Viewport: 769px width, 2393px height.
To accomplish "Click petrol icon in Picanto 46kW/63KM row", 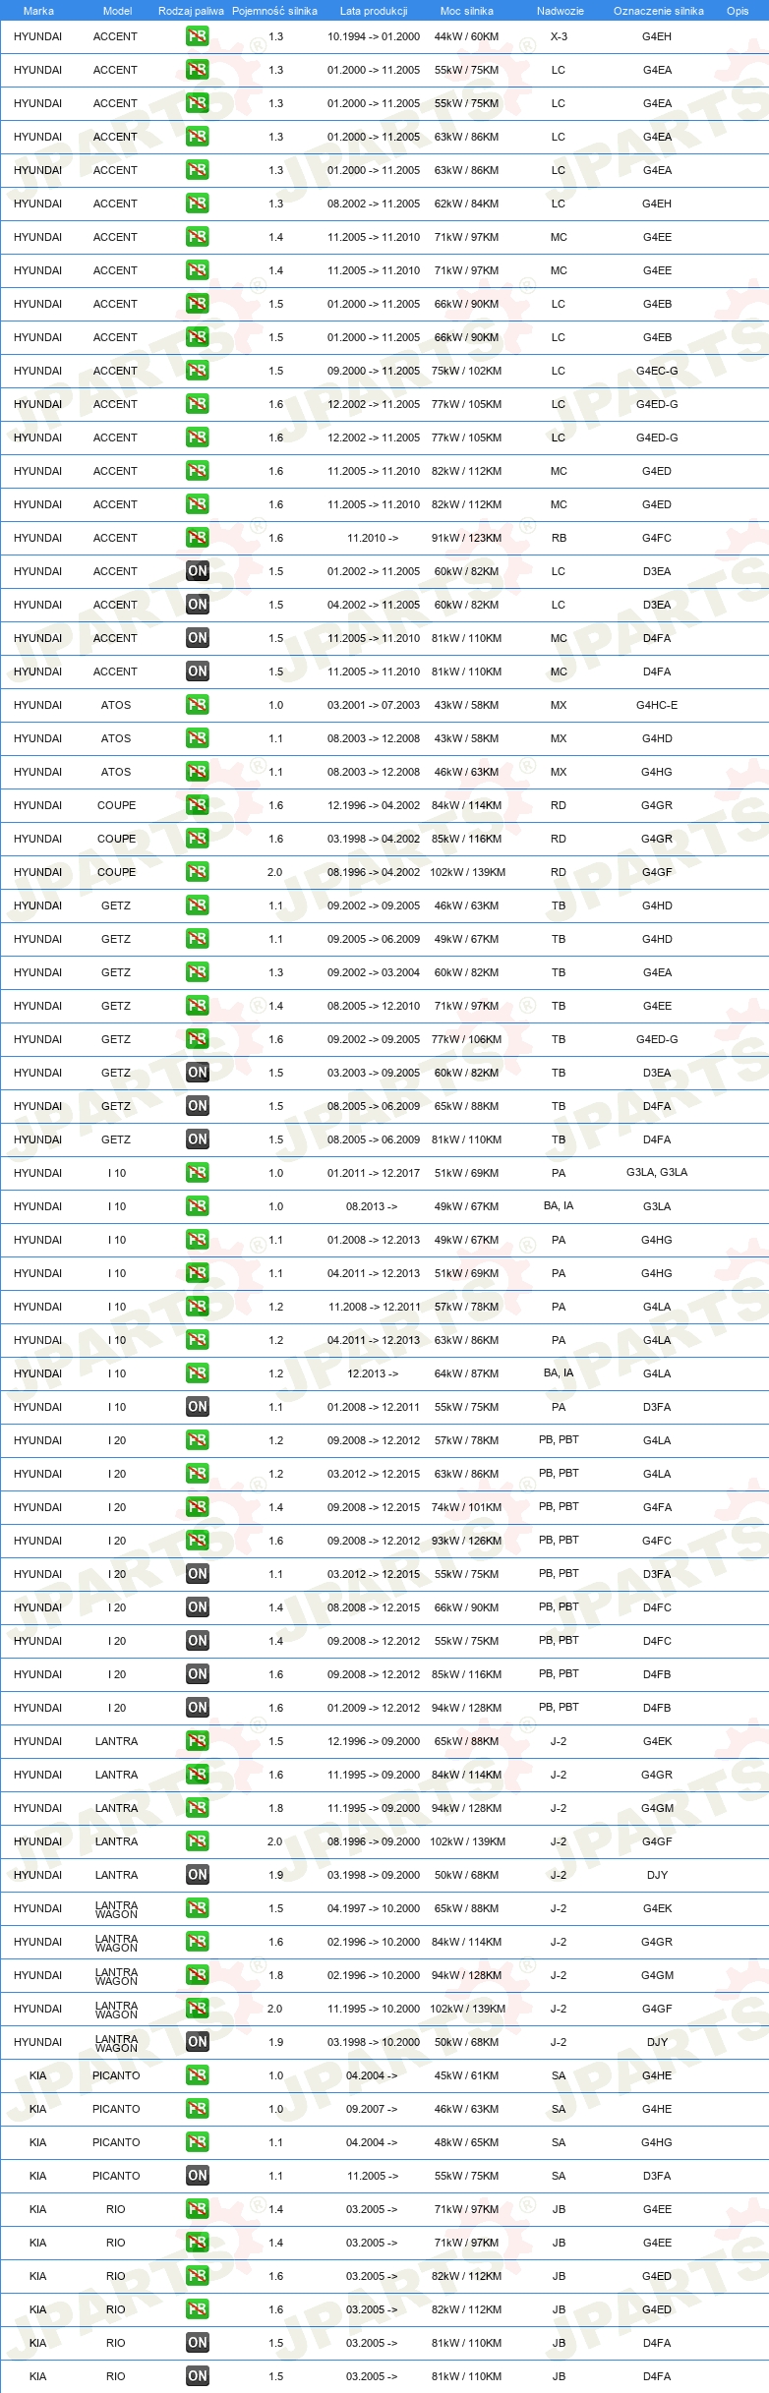I will tap(197, 2109).
